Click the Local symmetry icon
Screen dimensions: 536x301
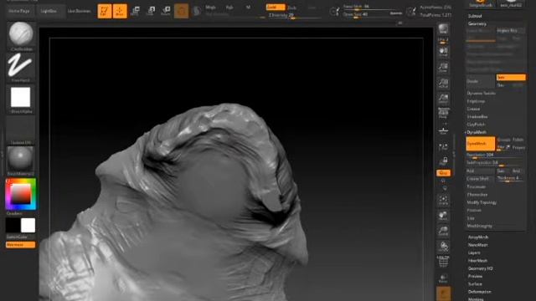click(443, 147)
